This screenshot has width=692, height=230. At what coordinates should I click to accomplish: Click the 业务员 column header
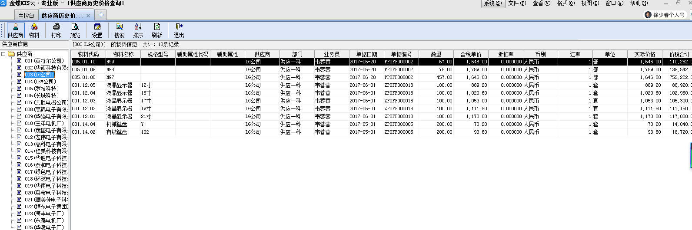click(332, 54)
